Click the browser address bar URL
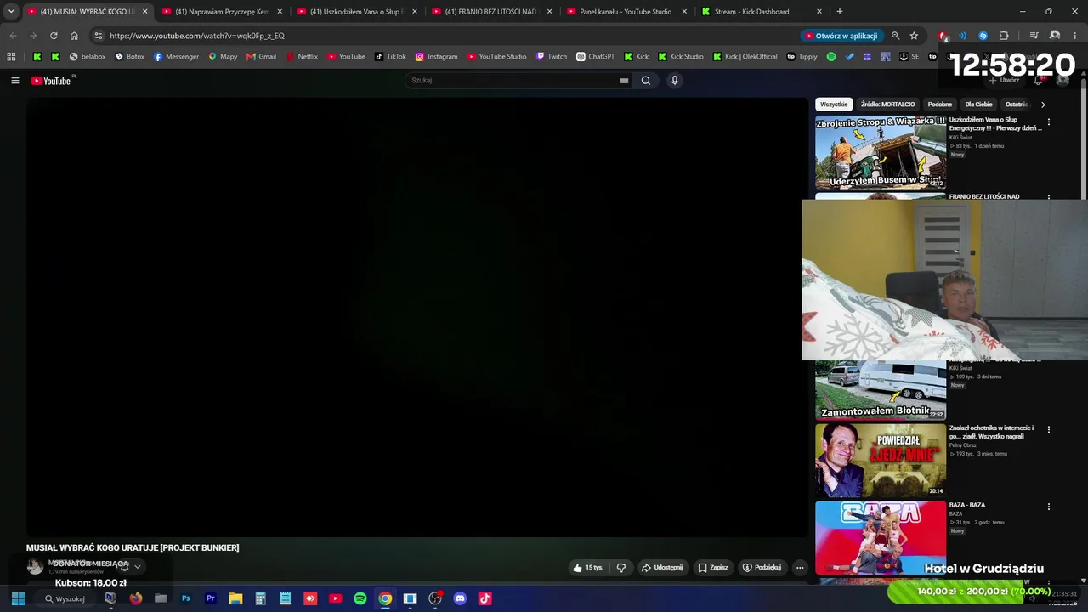Screen dimensions: 1088x612 (197, 36)
